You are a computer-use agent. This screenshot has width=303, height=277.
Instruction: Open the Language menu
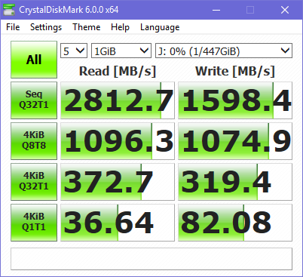pyautogui.click(x=160, y=27)
